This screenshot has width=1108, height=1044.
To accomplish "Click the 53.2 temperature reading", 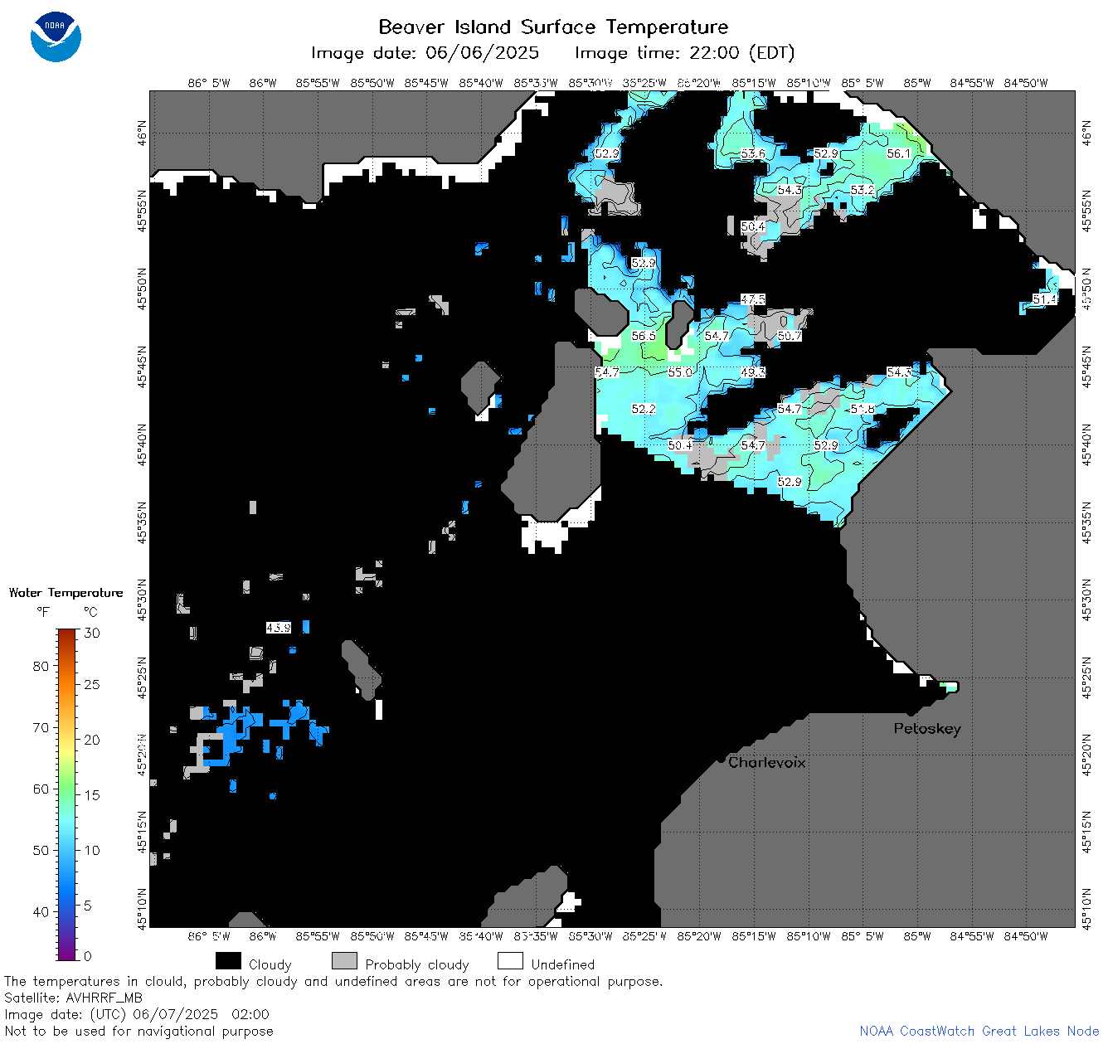I will click(863, 190).
